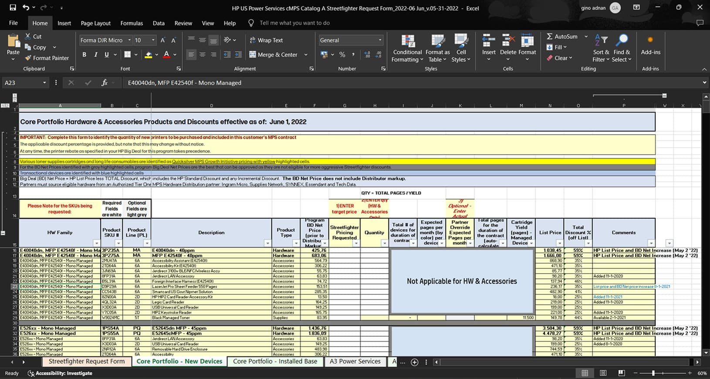Expand the formula bar
The image size is (710, 379).
pos(704,83)
